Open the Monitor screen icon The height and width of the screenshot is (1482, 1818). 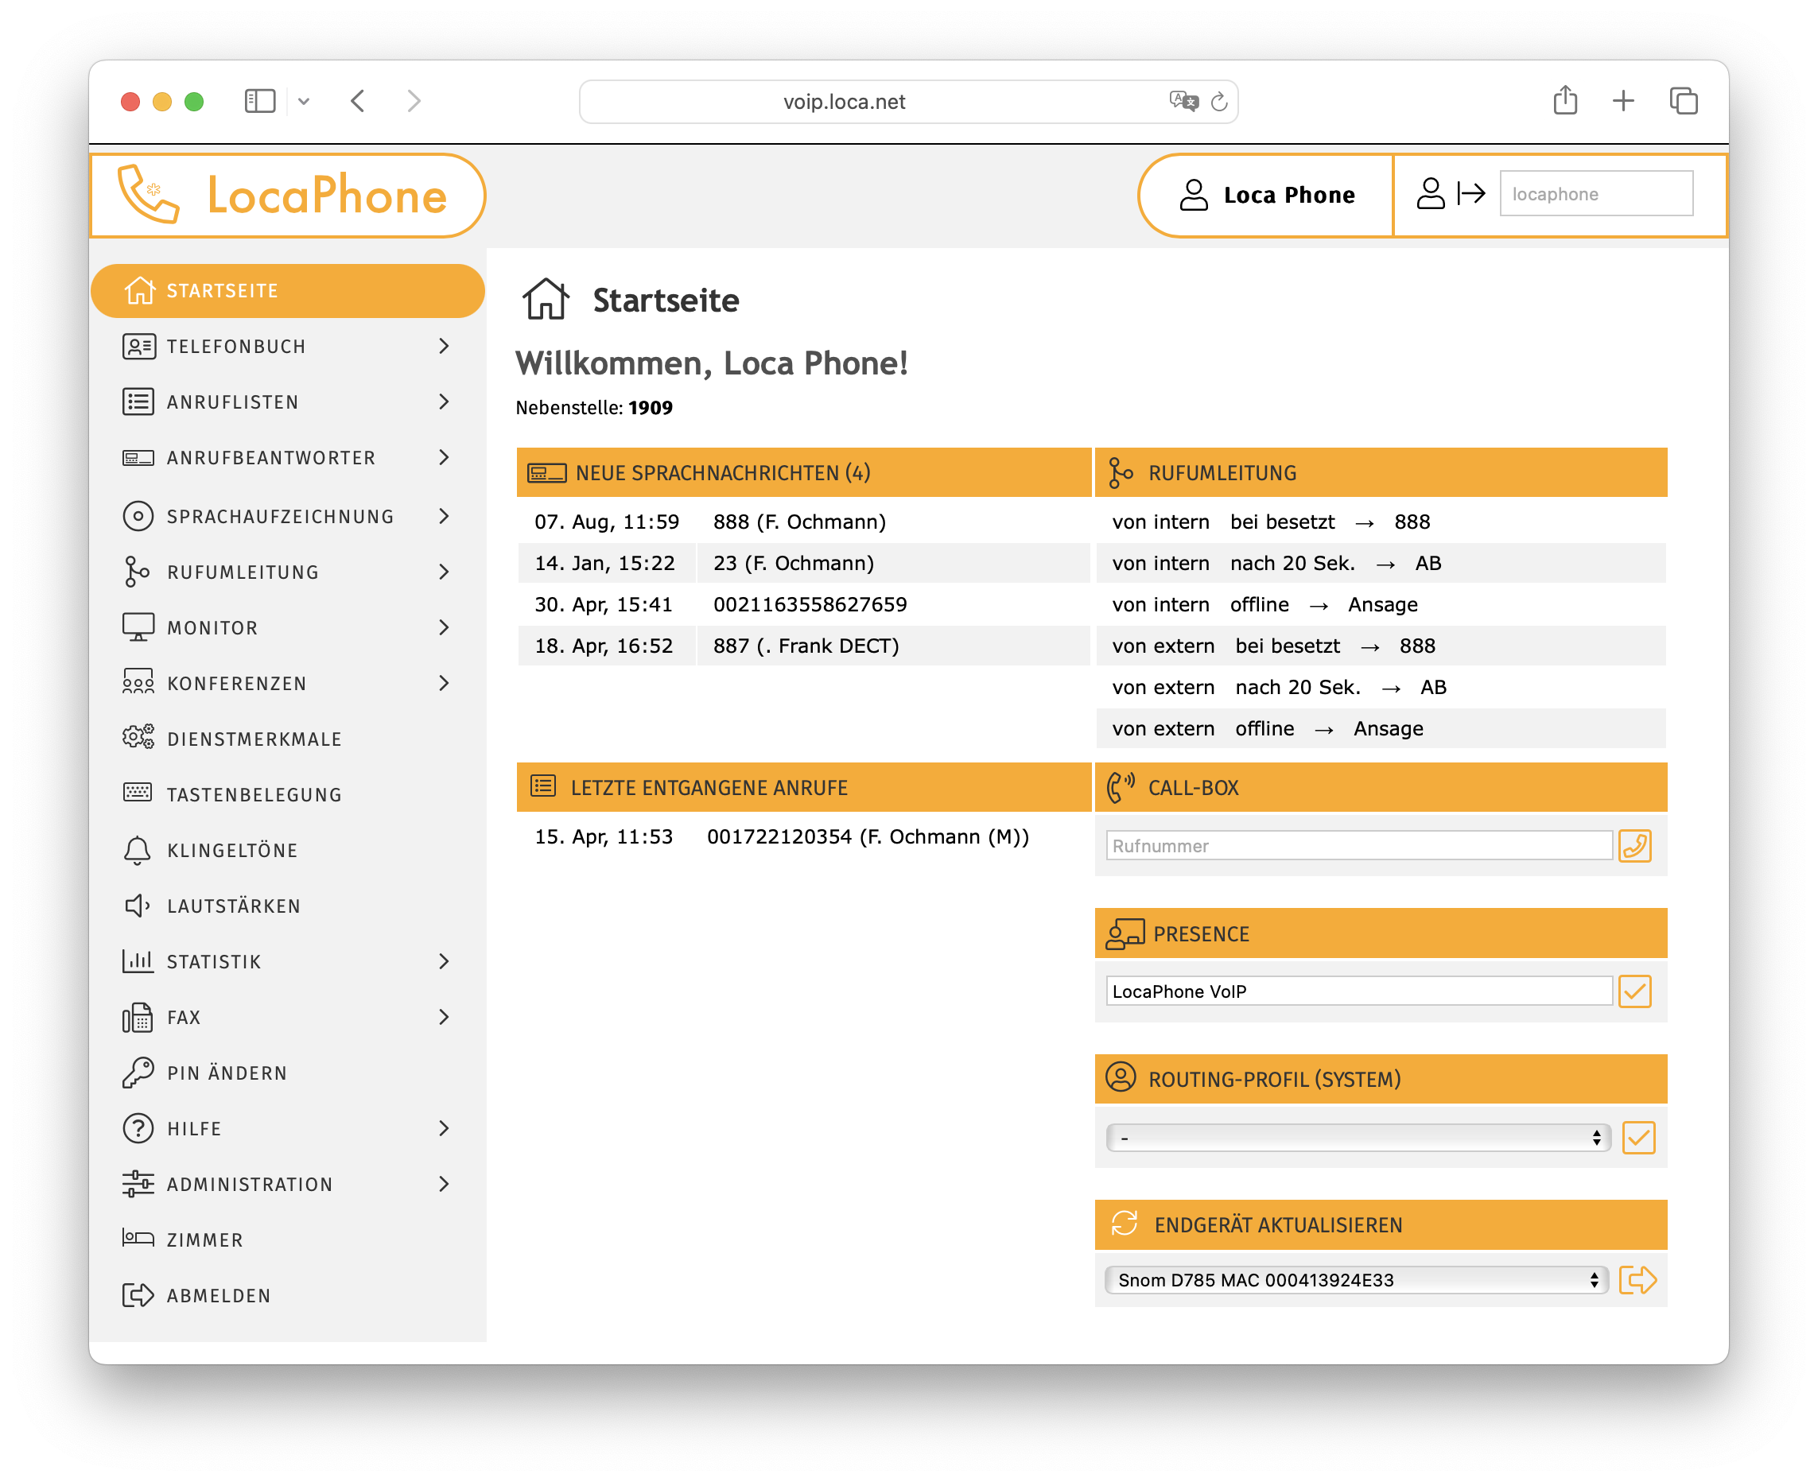point(138,627)
